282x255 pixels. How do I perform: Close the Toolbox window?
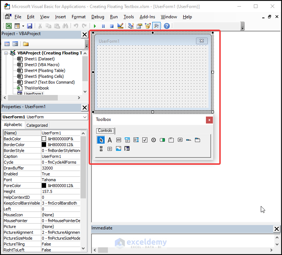pos(209,120)
